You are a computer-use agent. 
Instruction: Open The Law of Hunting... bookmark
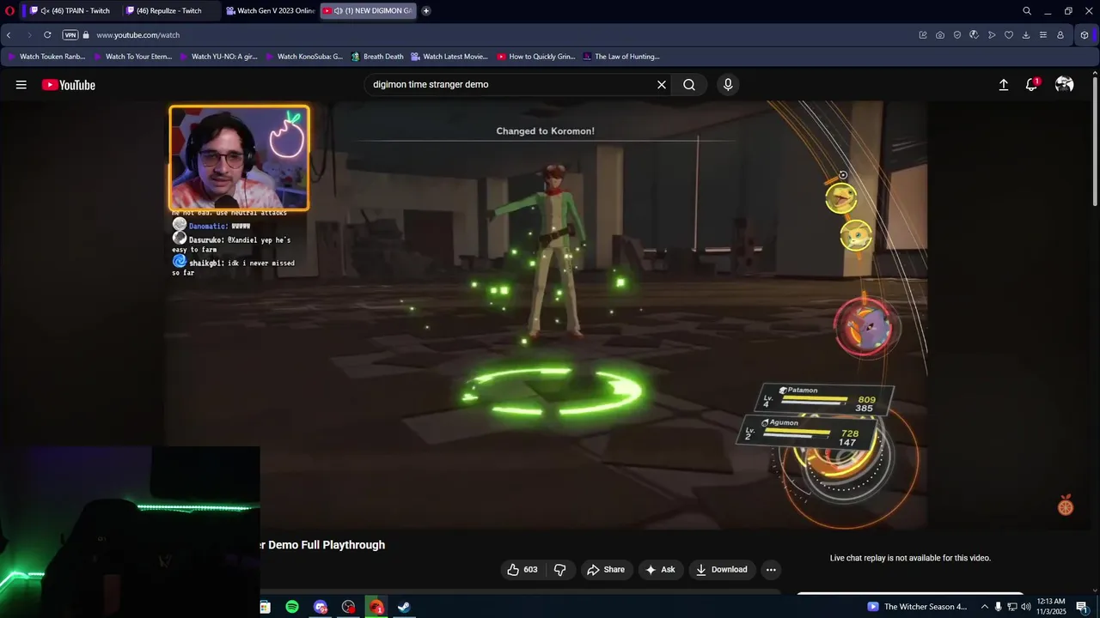[x=621, y=57]
